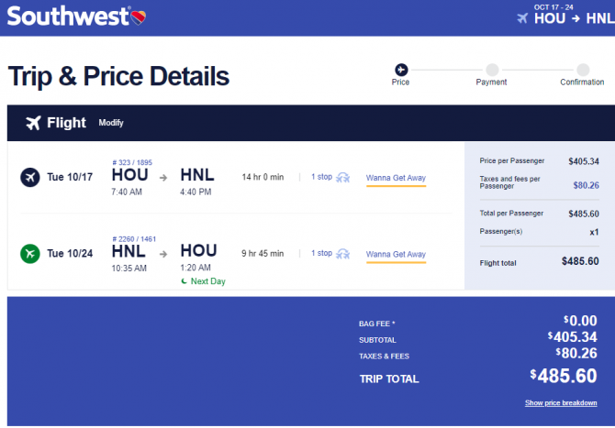
Task: Open Wanna Get Away fare for return
Action: 396,254
